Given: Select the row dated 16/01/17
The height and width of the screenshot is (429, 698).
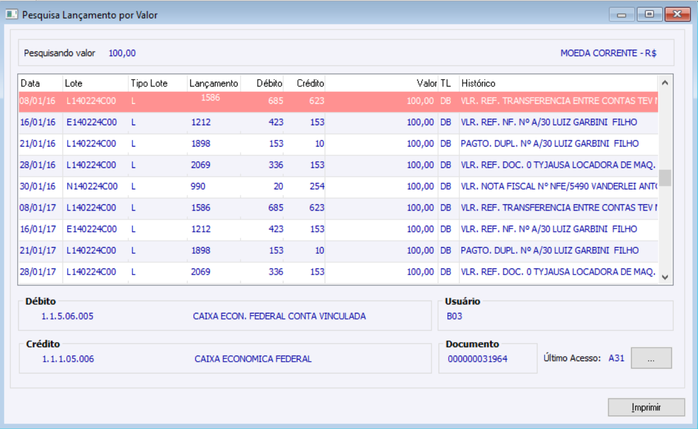Looking at the screenshot, I should (x=339, y=229).
